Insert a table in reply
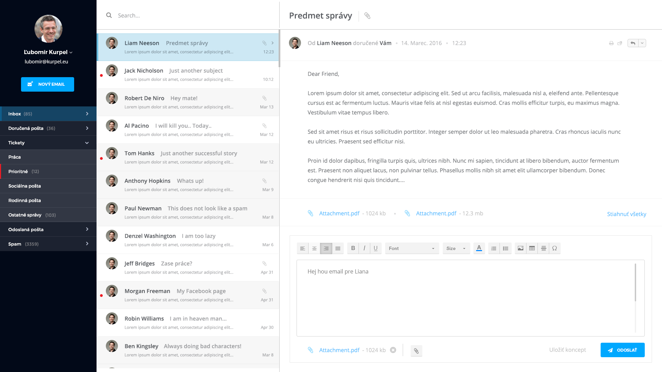Image resolution: width=662 pixels, height=372 pixels. pos(532,248)
